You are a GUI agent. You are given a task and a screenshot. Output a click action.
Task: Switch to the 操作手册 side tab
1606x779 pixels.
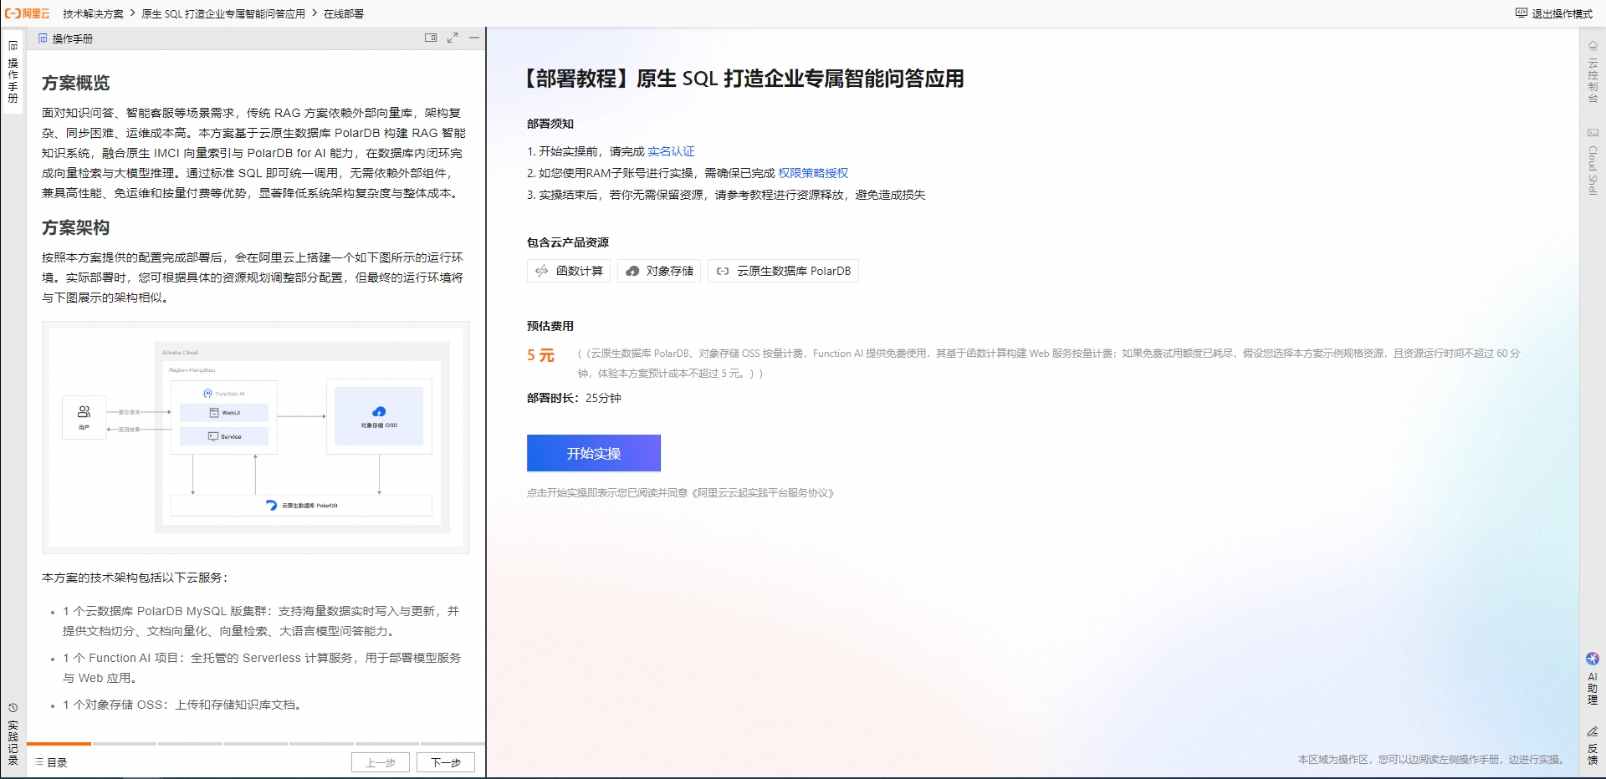pyautogui.click(x=13, y=71)
